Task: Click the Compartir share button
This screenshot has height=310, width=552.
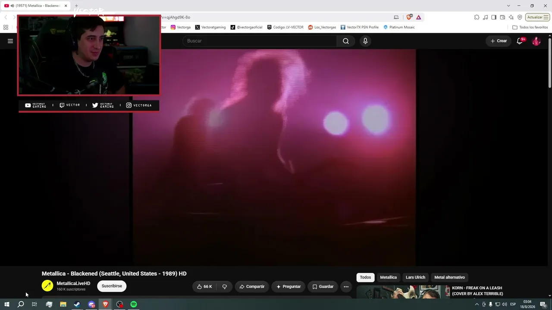Action: [x=252, y=287]
